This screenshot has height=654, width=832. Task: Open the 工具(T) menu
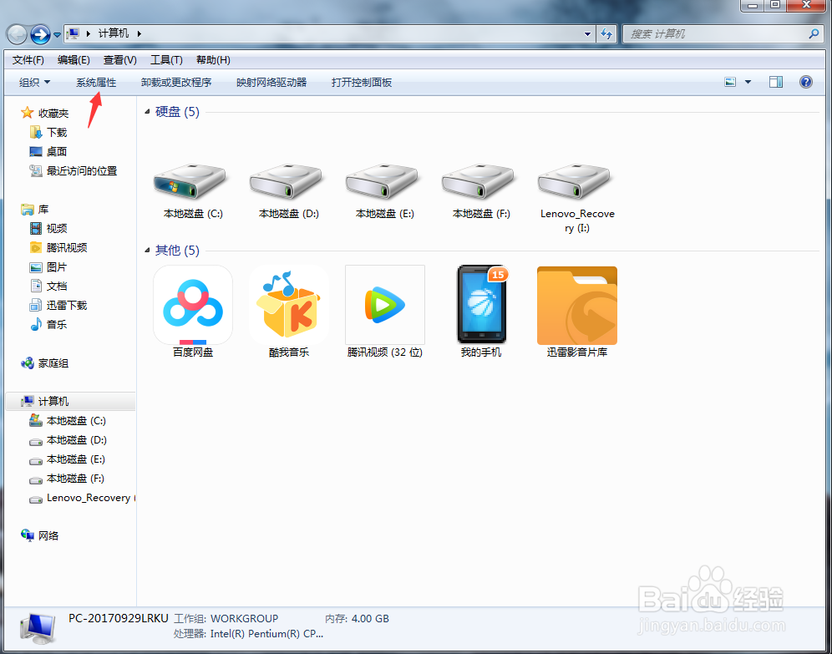point(166,60)
